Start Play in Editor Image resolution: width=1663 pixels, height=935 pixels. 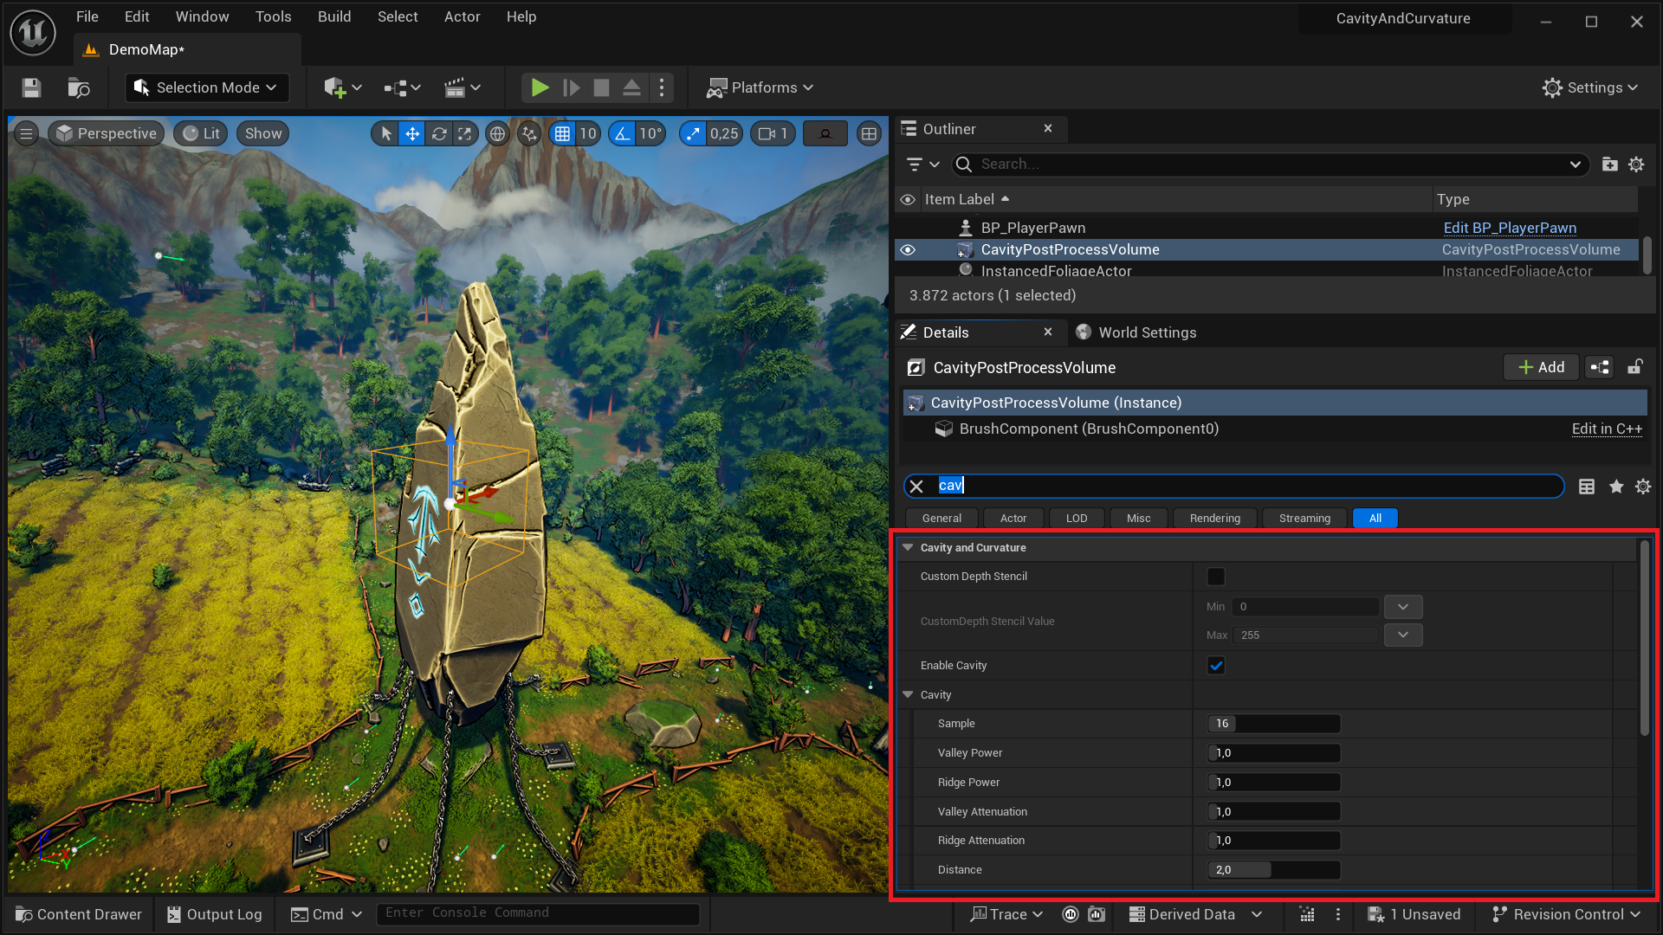point(540,87)
